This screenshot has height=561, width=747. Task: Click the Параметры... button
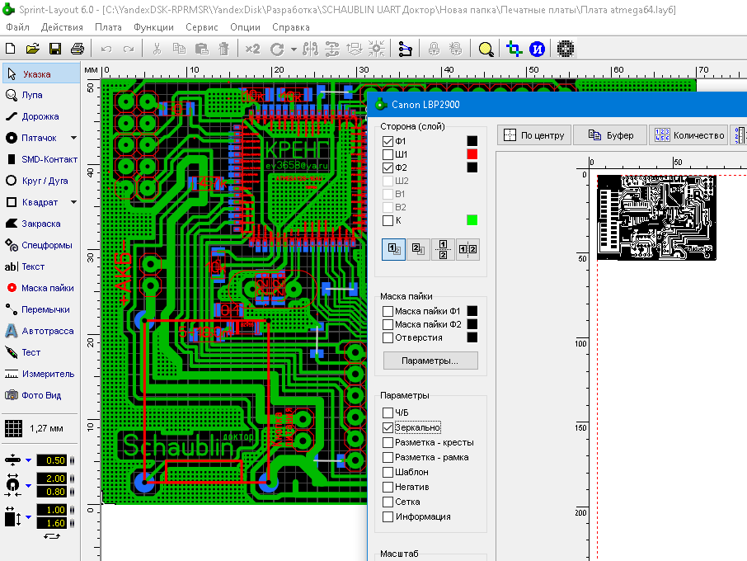pyautogui.click(x=430, y=361)
